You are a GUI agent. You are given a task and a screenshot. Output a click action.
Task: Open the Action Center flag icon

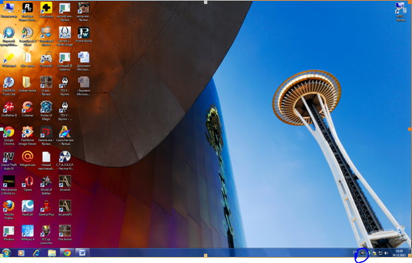pos(374,253)
